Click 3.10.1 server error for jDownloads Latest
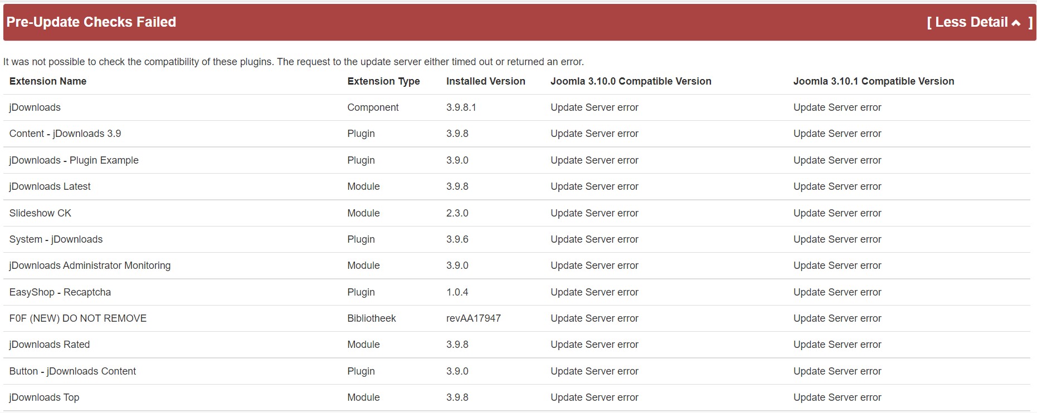Screen dimensions: 1037x413 pyautogui.click(x=838, y=186)
